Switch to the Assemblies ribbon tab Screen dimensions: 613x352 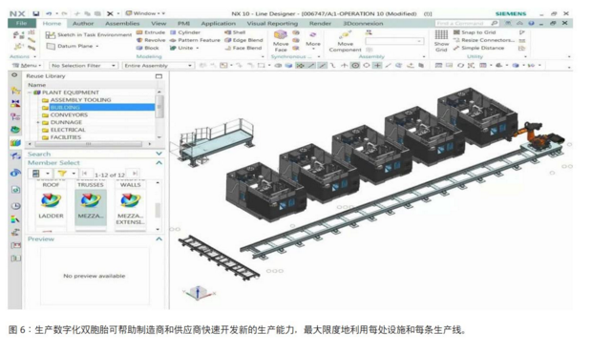(x=122, y=24)
